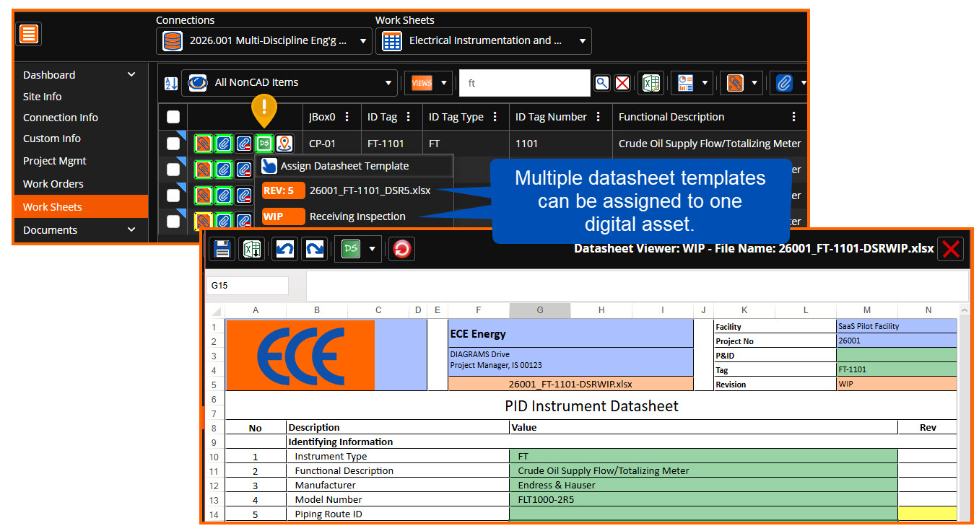Screen dimensions: 979x531
Task: Open ID Tag Type column options menu
Action: (x=495, y=117)
